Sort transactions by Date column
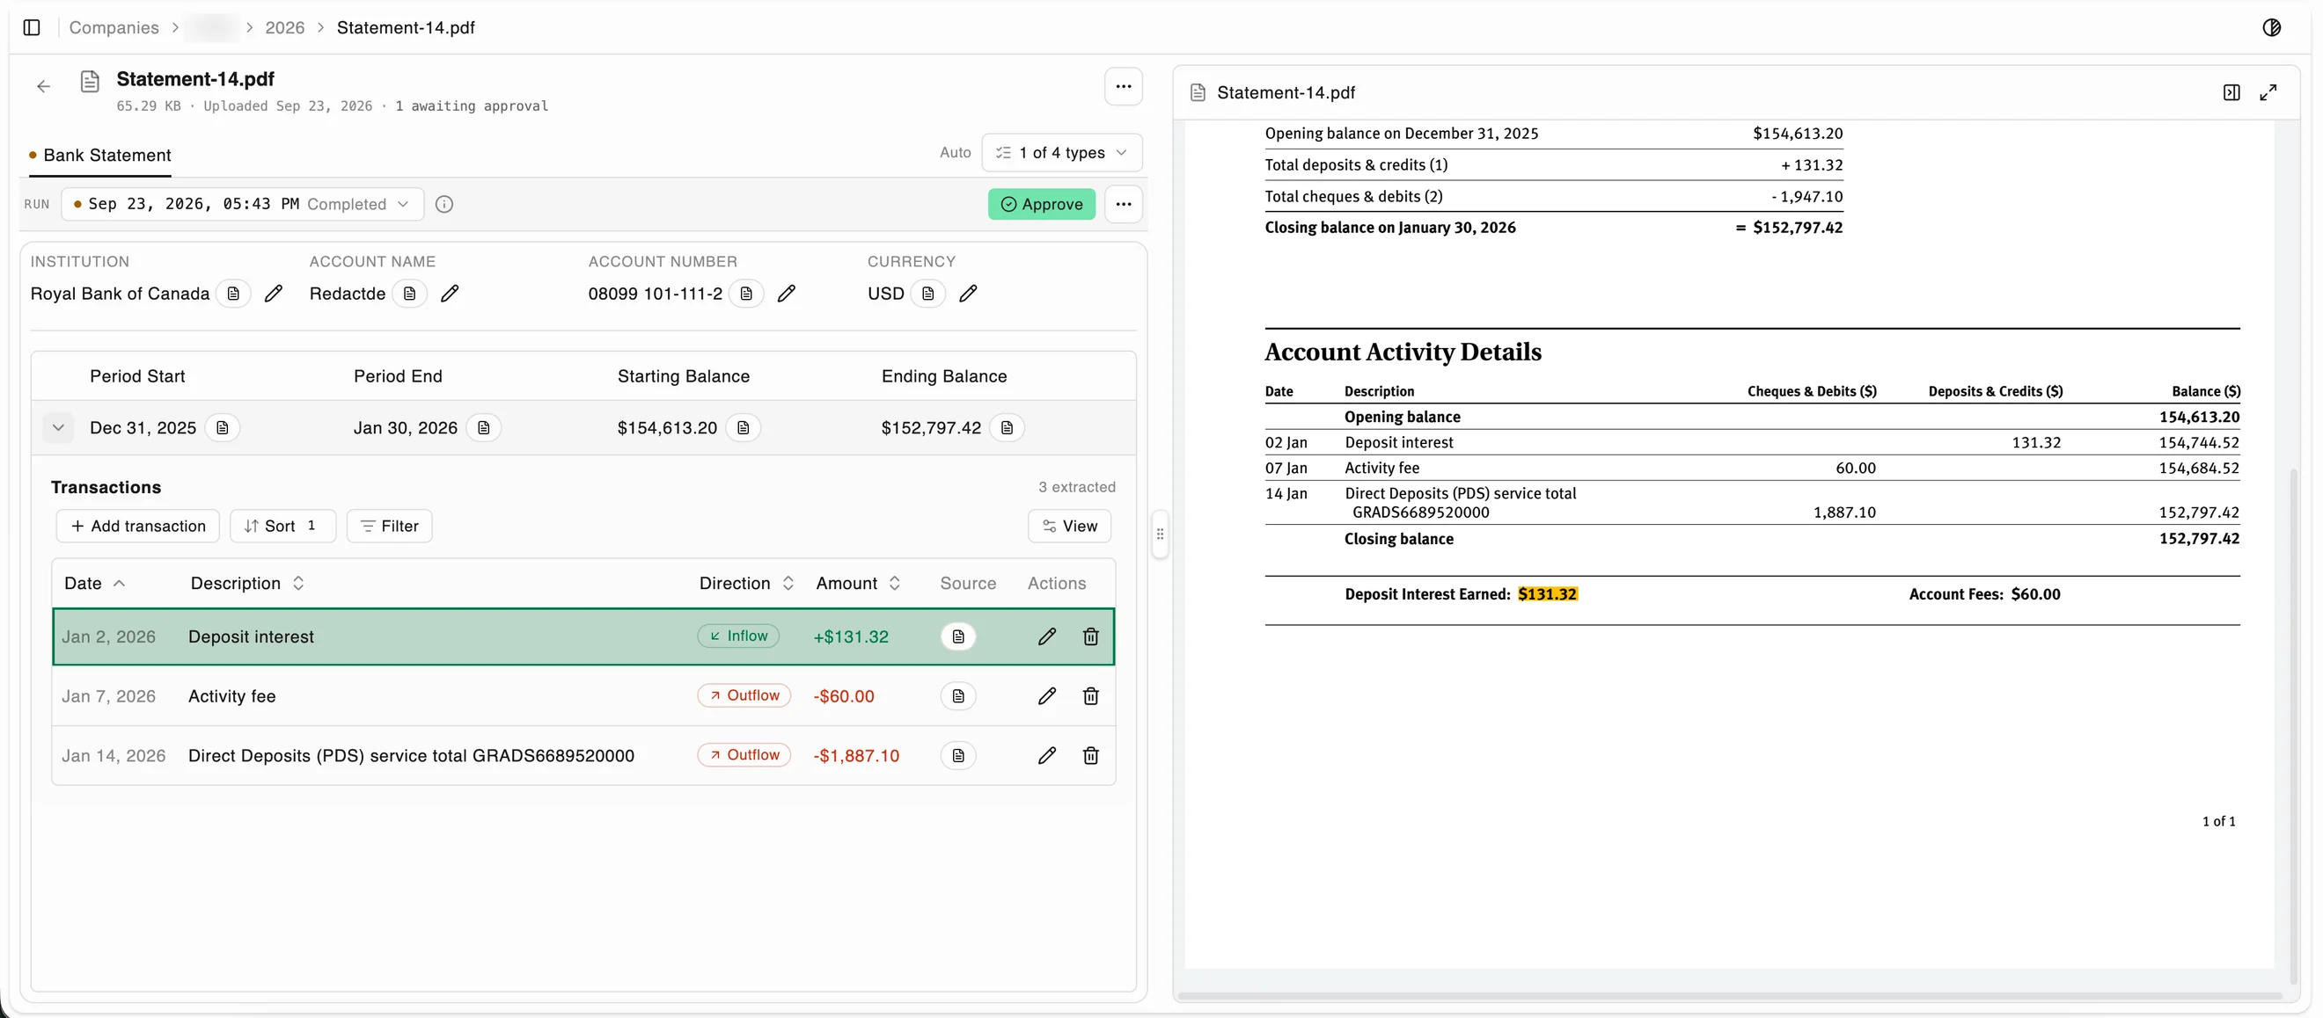Image resolution: width=2323 pixels, height=1018 pixels. click(94, 584)
